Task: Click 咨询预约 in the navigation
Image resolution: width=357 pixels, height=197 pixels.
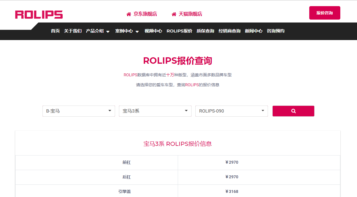Action: (x=276, y=31)
